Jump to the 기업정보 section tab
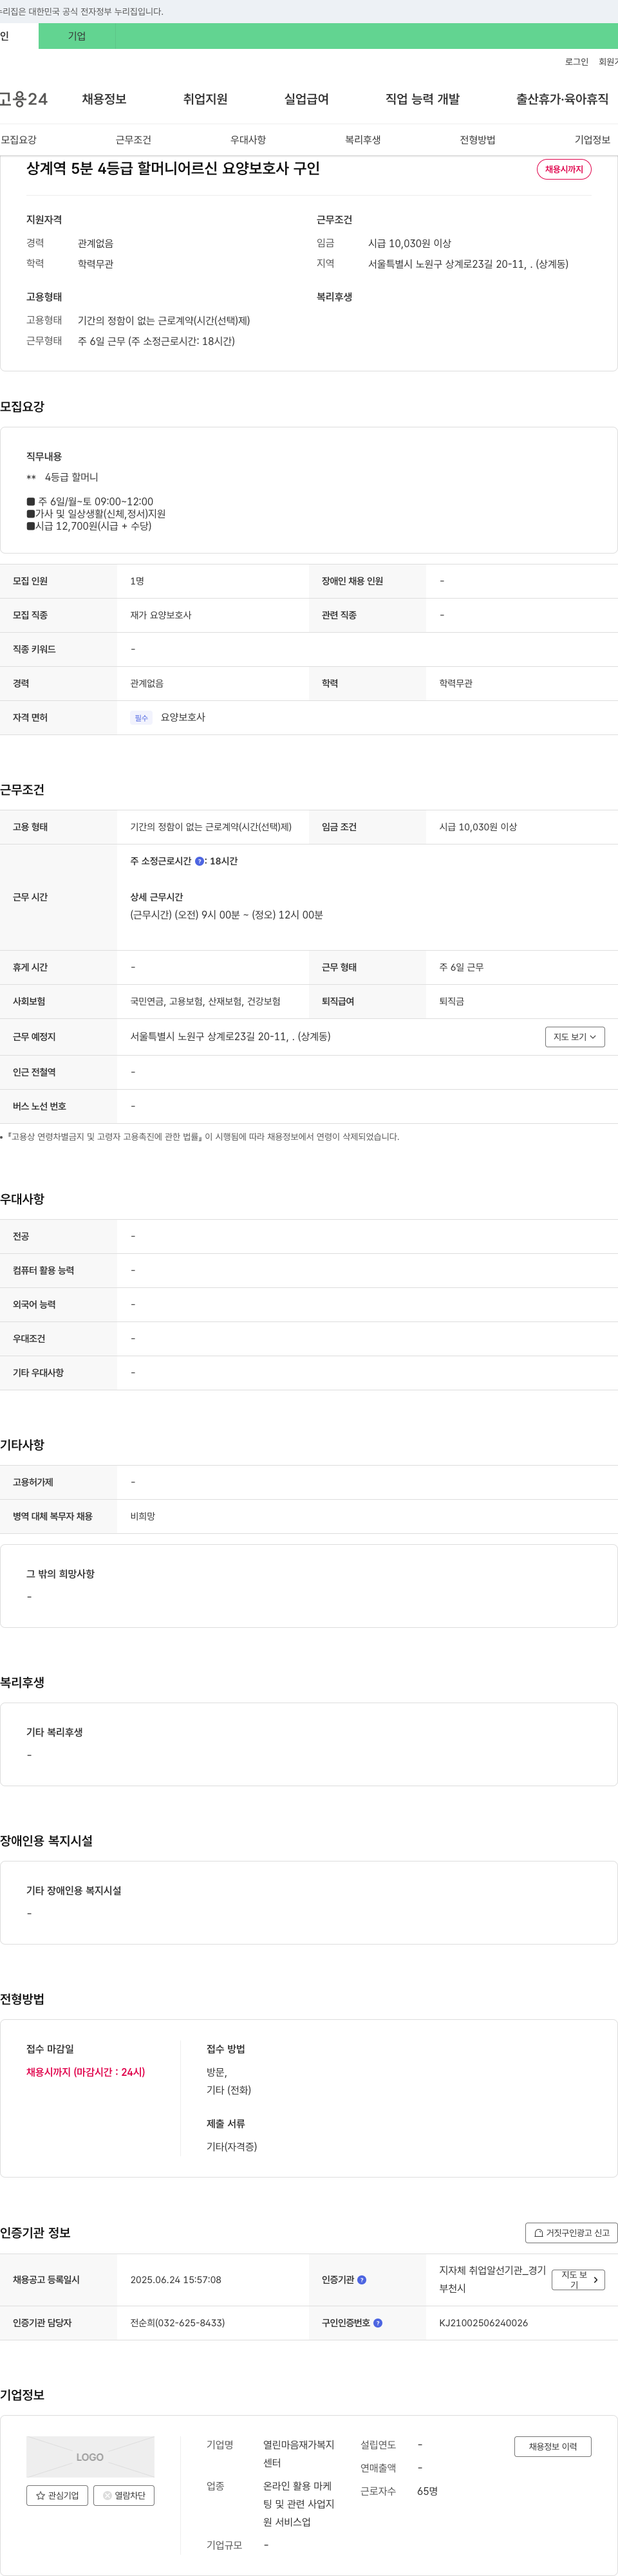 (x=592, y=140)
